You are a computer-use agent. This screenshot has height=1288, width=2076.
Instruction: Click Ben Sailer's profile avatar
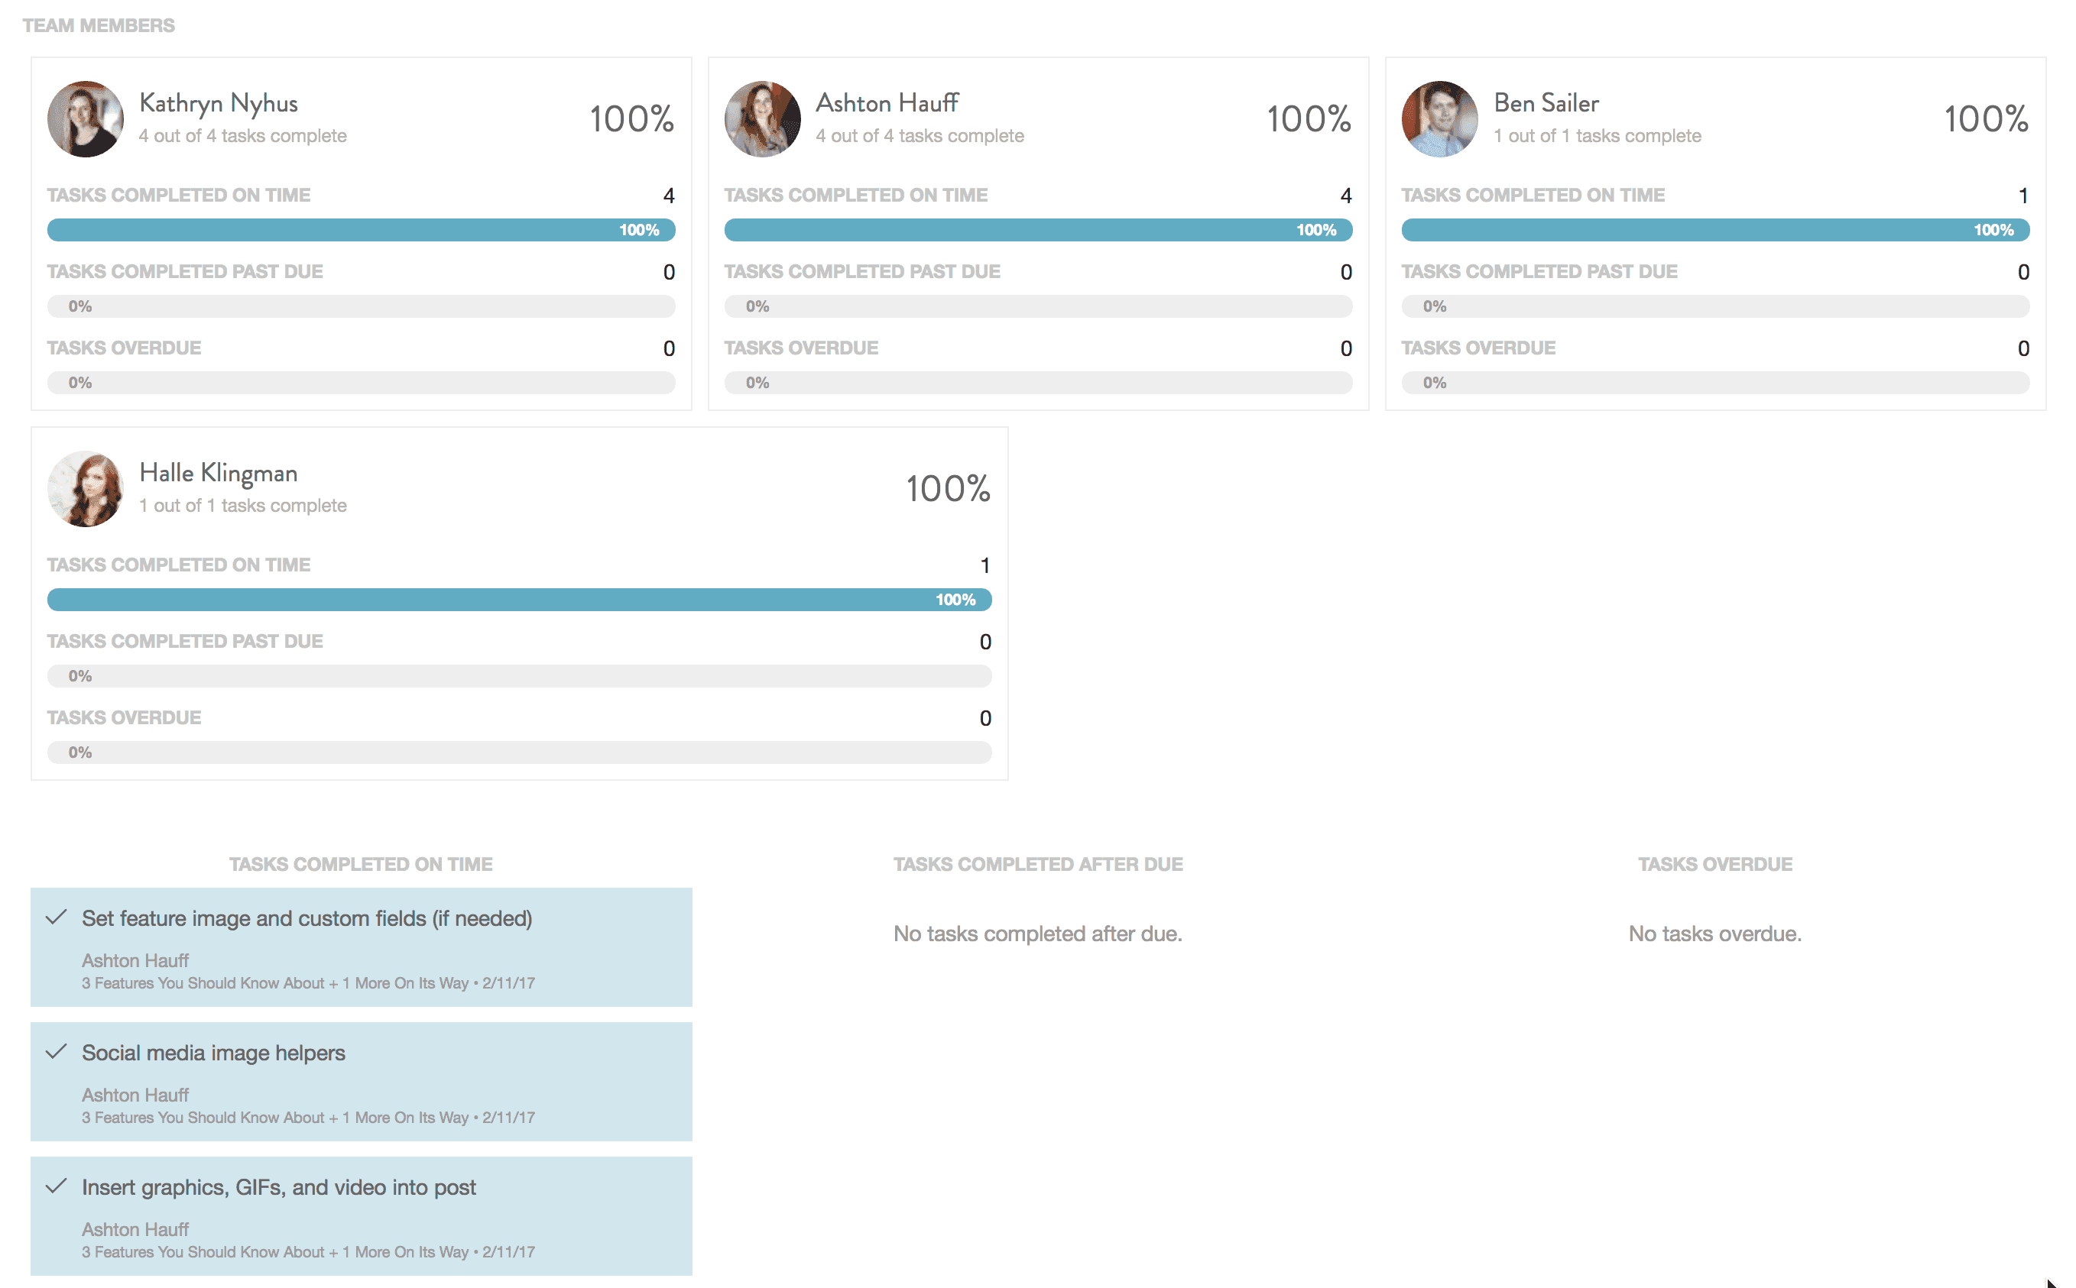point(1440,119)
